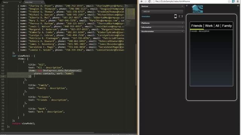241x135 pixels.
Task: Close the first editor file tab
Action: point(20,2)
